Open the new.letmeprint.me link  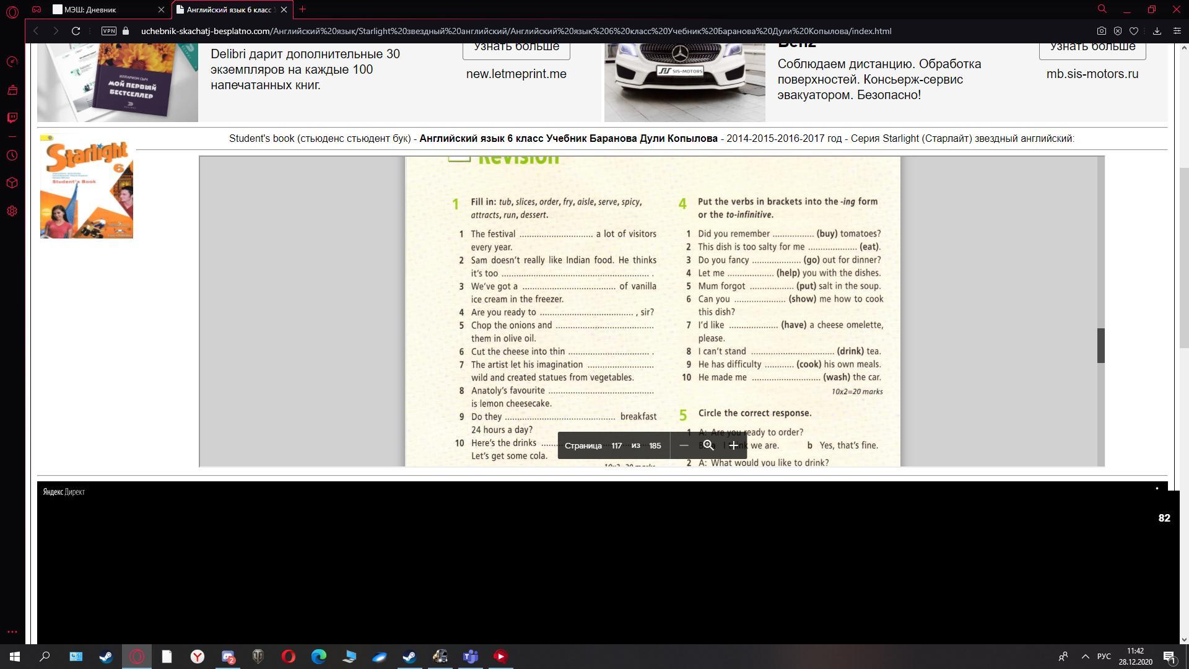point(516,74)
